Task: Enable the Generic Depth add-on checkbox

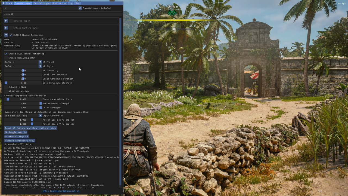Action: 11,21
